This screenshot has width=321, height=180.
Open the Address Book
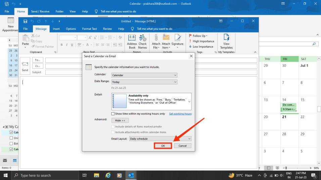(x=132, y=42)
